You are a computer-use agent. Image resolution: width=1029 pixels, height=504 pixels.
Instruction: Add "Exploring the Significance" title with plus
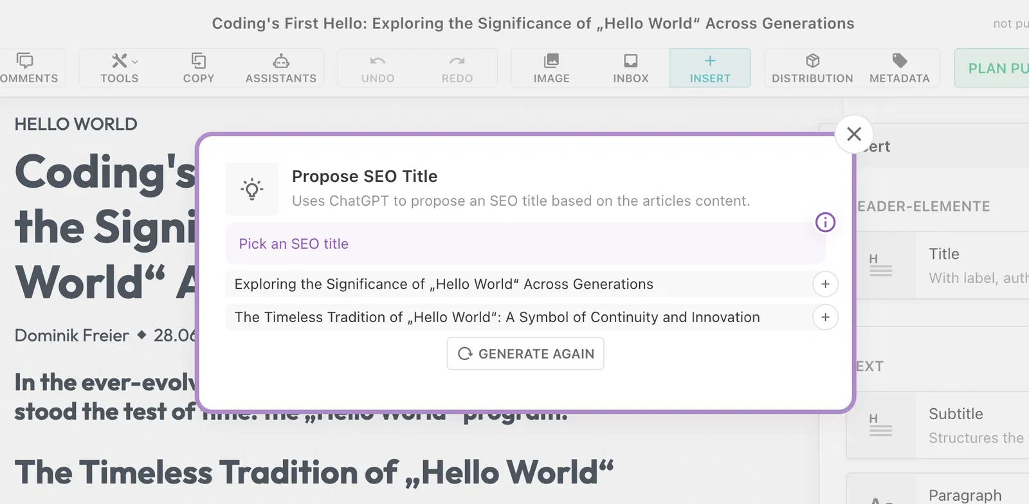[825, 284]
